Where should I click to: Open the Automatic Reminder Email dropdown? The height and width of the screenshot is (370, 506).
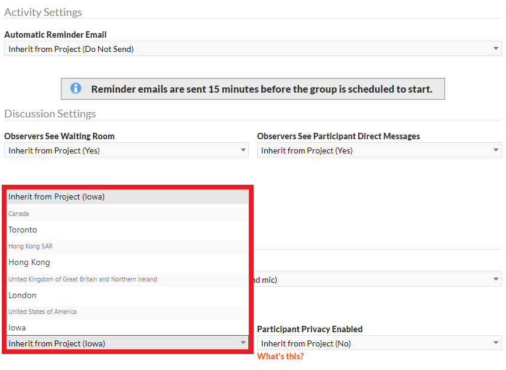[252, 48]
